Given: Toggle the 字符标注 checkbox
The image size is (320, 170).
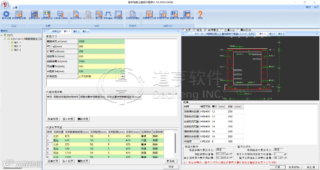Looking at the screenshot, I should coord(205,30).
